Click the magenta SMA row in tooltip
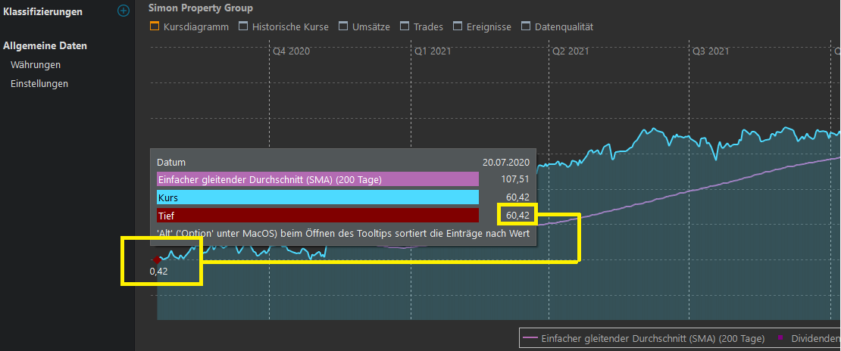841x351 pixels. [x=317, y=179]
